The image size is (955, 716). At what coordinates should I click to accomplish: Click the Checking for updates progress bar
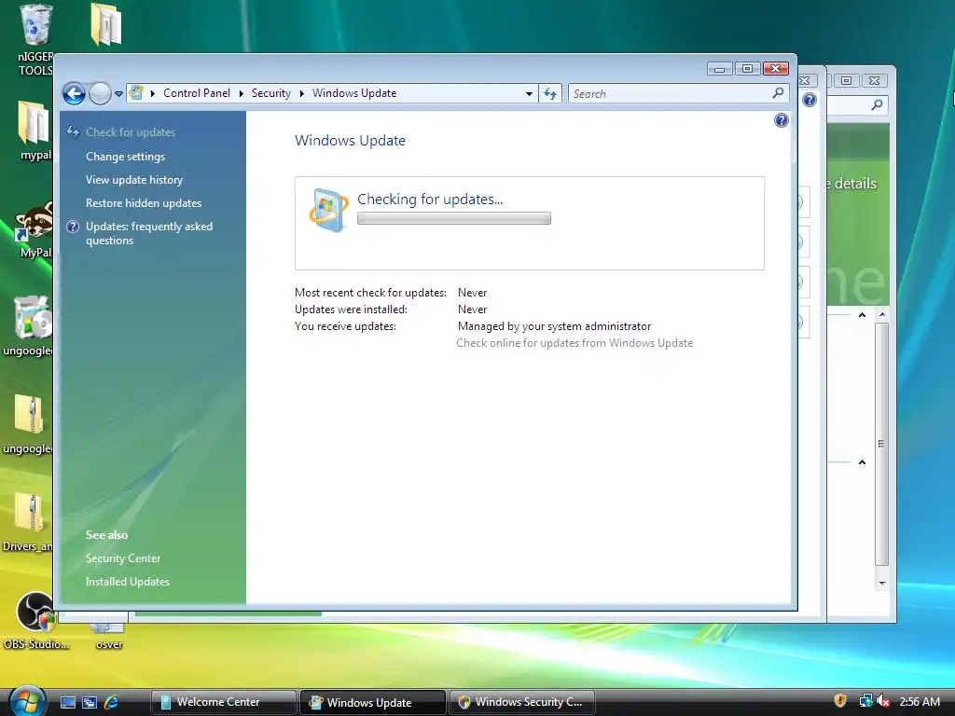454,218
